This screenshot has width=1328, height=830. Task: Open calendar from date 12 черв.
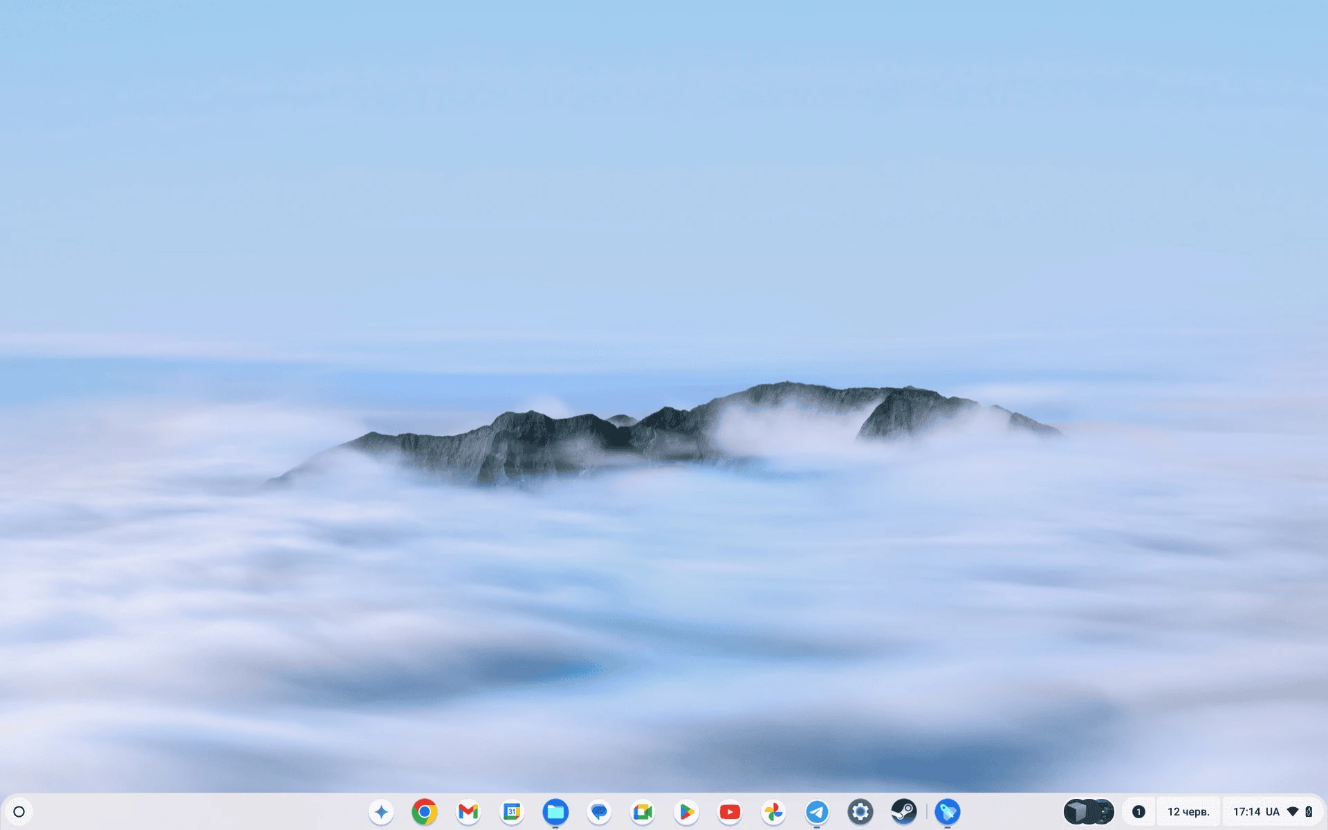tap(1188, 811)
